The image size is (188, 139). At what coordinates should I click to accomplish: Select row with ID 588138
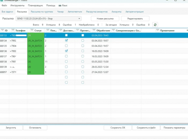pos(94,61)
